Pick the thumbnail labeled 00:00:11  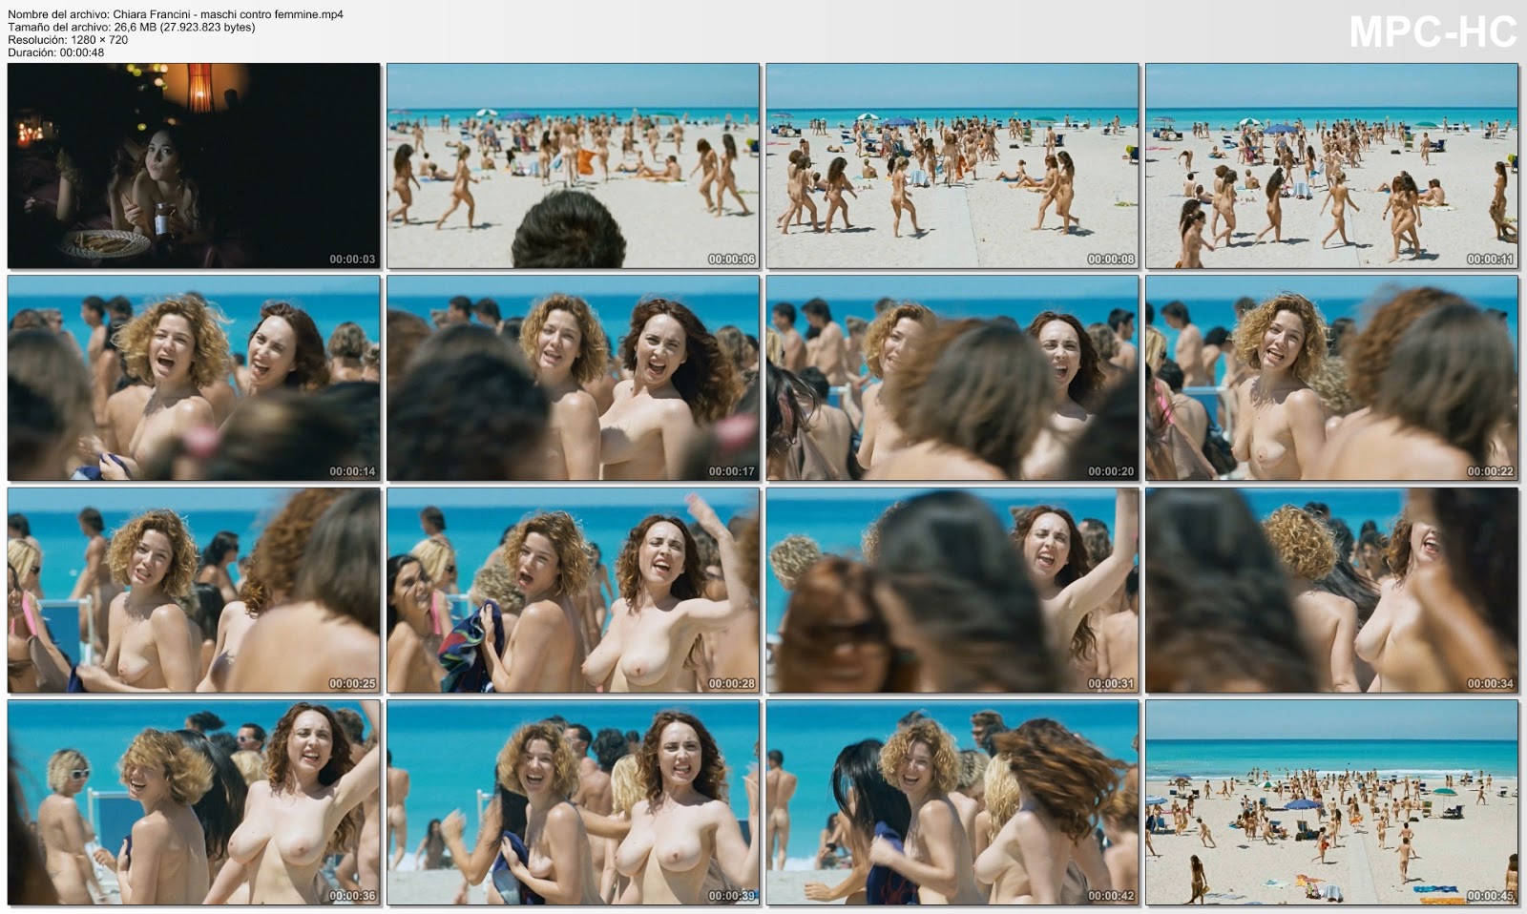pos(1331,166)
